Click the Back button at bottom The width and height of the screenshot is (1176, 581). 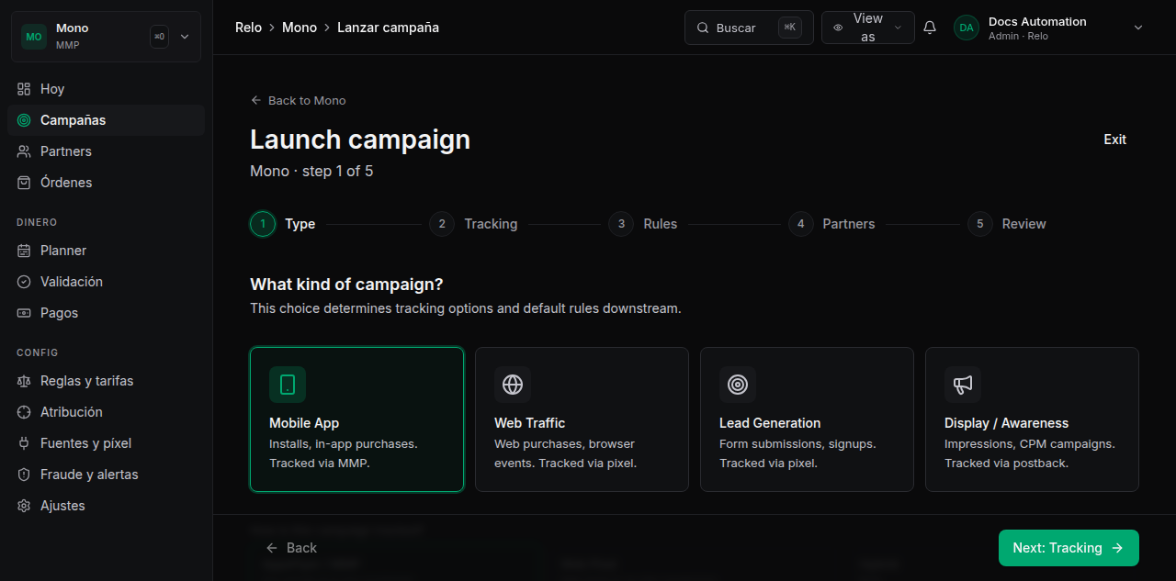[291, 548]
